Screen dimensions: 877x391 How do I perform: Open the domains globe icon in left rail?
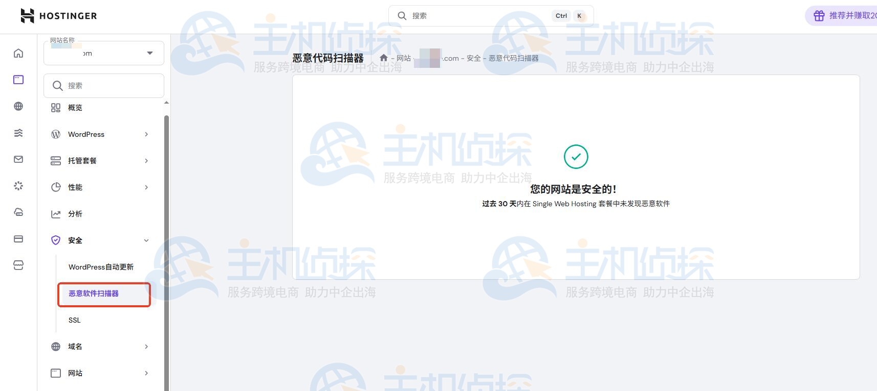click(x=18, y=106)
